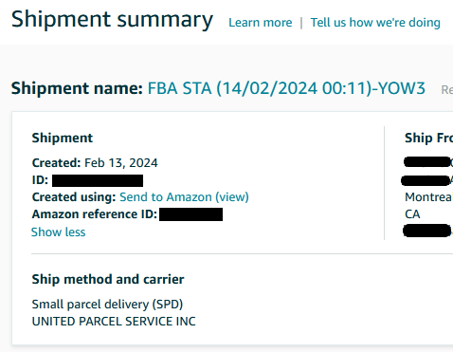The image size is (453, 352).
Task: Open the Learn more link
Action: click(x=261, y=23)
